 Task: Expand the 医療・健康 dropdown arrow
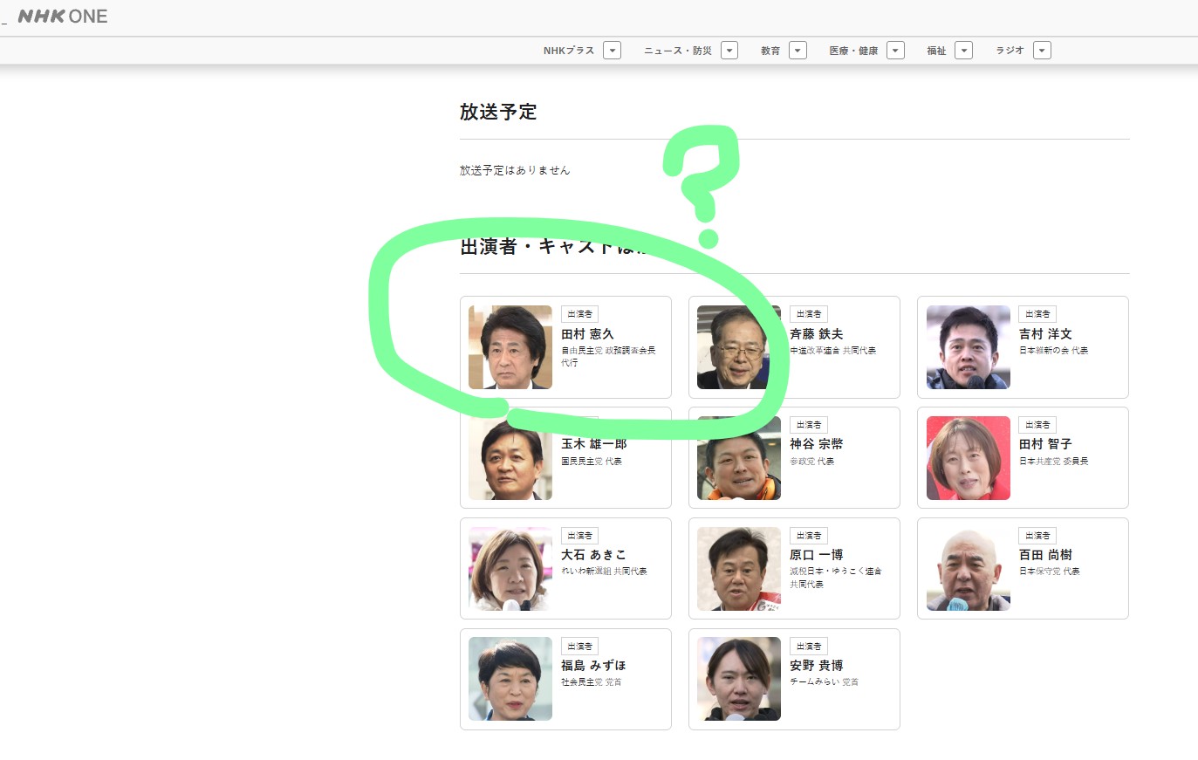pyautogui.click(x=895, y=51)
